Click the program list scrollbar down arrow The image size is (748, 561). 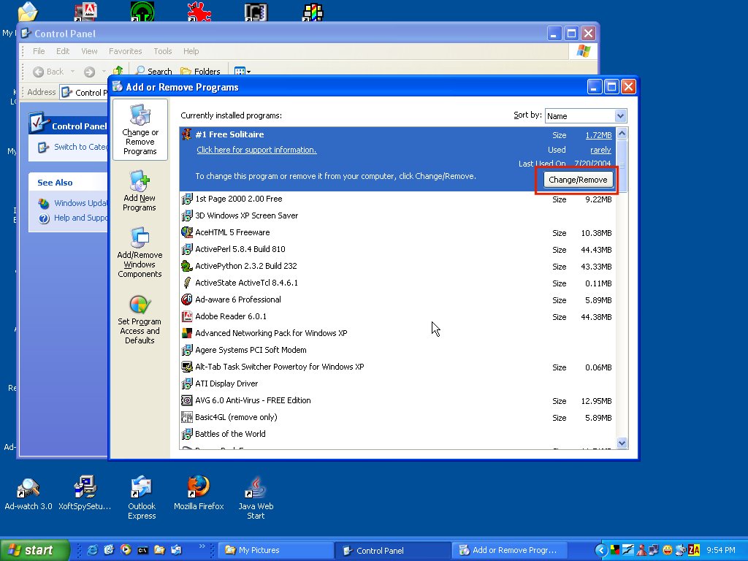click(622, 443)
